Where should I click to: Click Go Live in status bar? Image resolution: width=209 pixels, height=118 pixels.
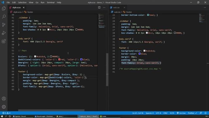point(181,113)
